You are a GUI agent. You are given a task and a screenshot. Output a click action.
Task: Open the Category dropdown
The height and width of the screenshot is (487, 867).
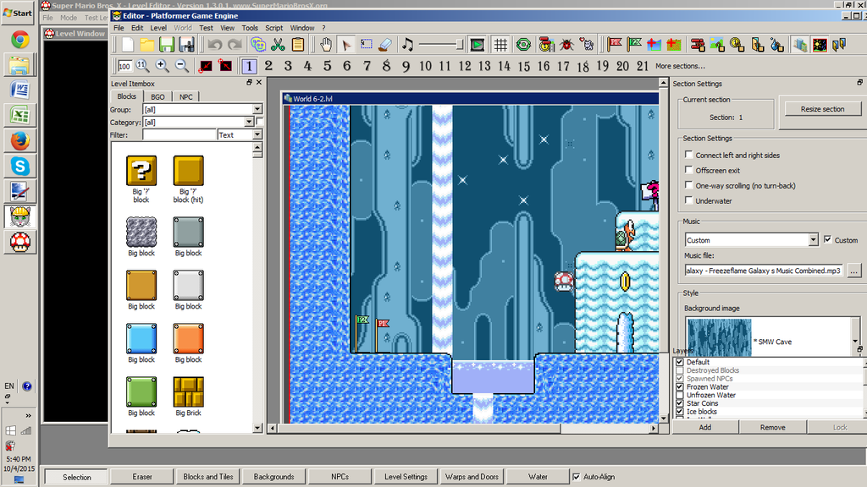249,122
